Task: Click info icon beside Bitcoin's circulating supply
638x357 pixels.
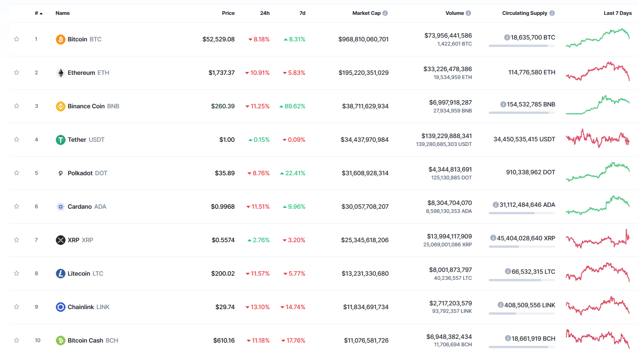Action: (x=507, y=37)
